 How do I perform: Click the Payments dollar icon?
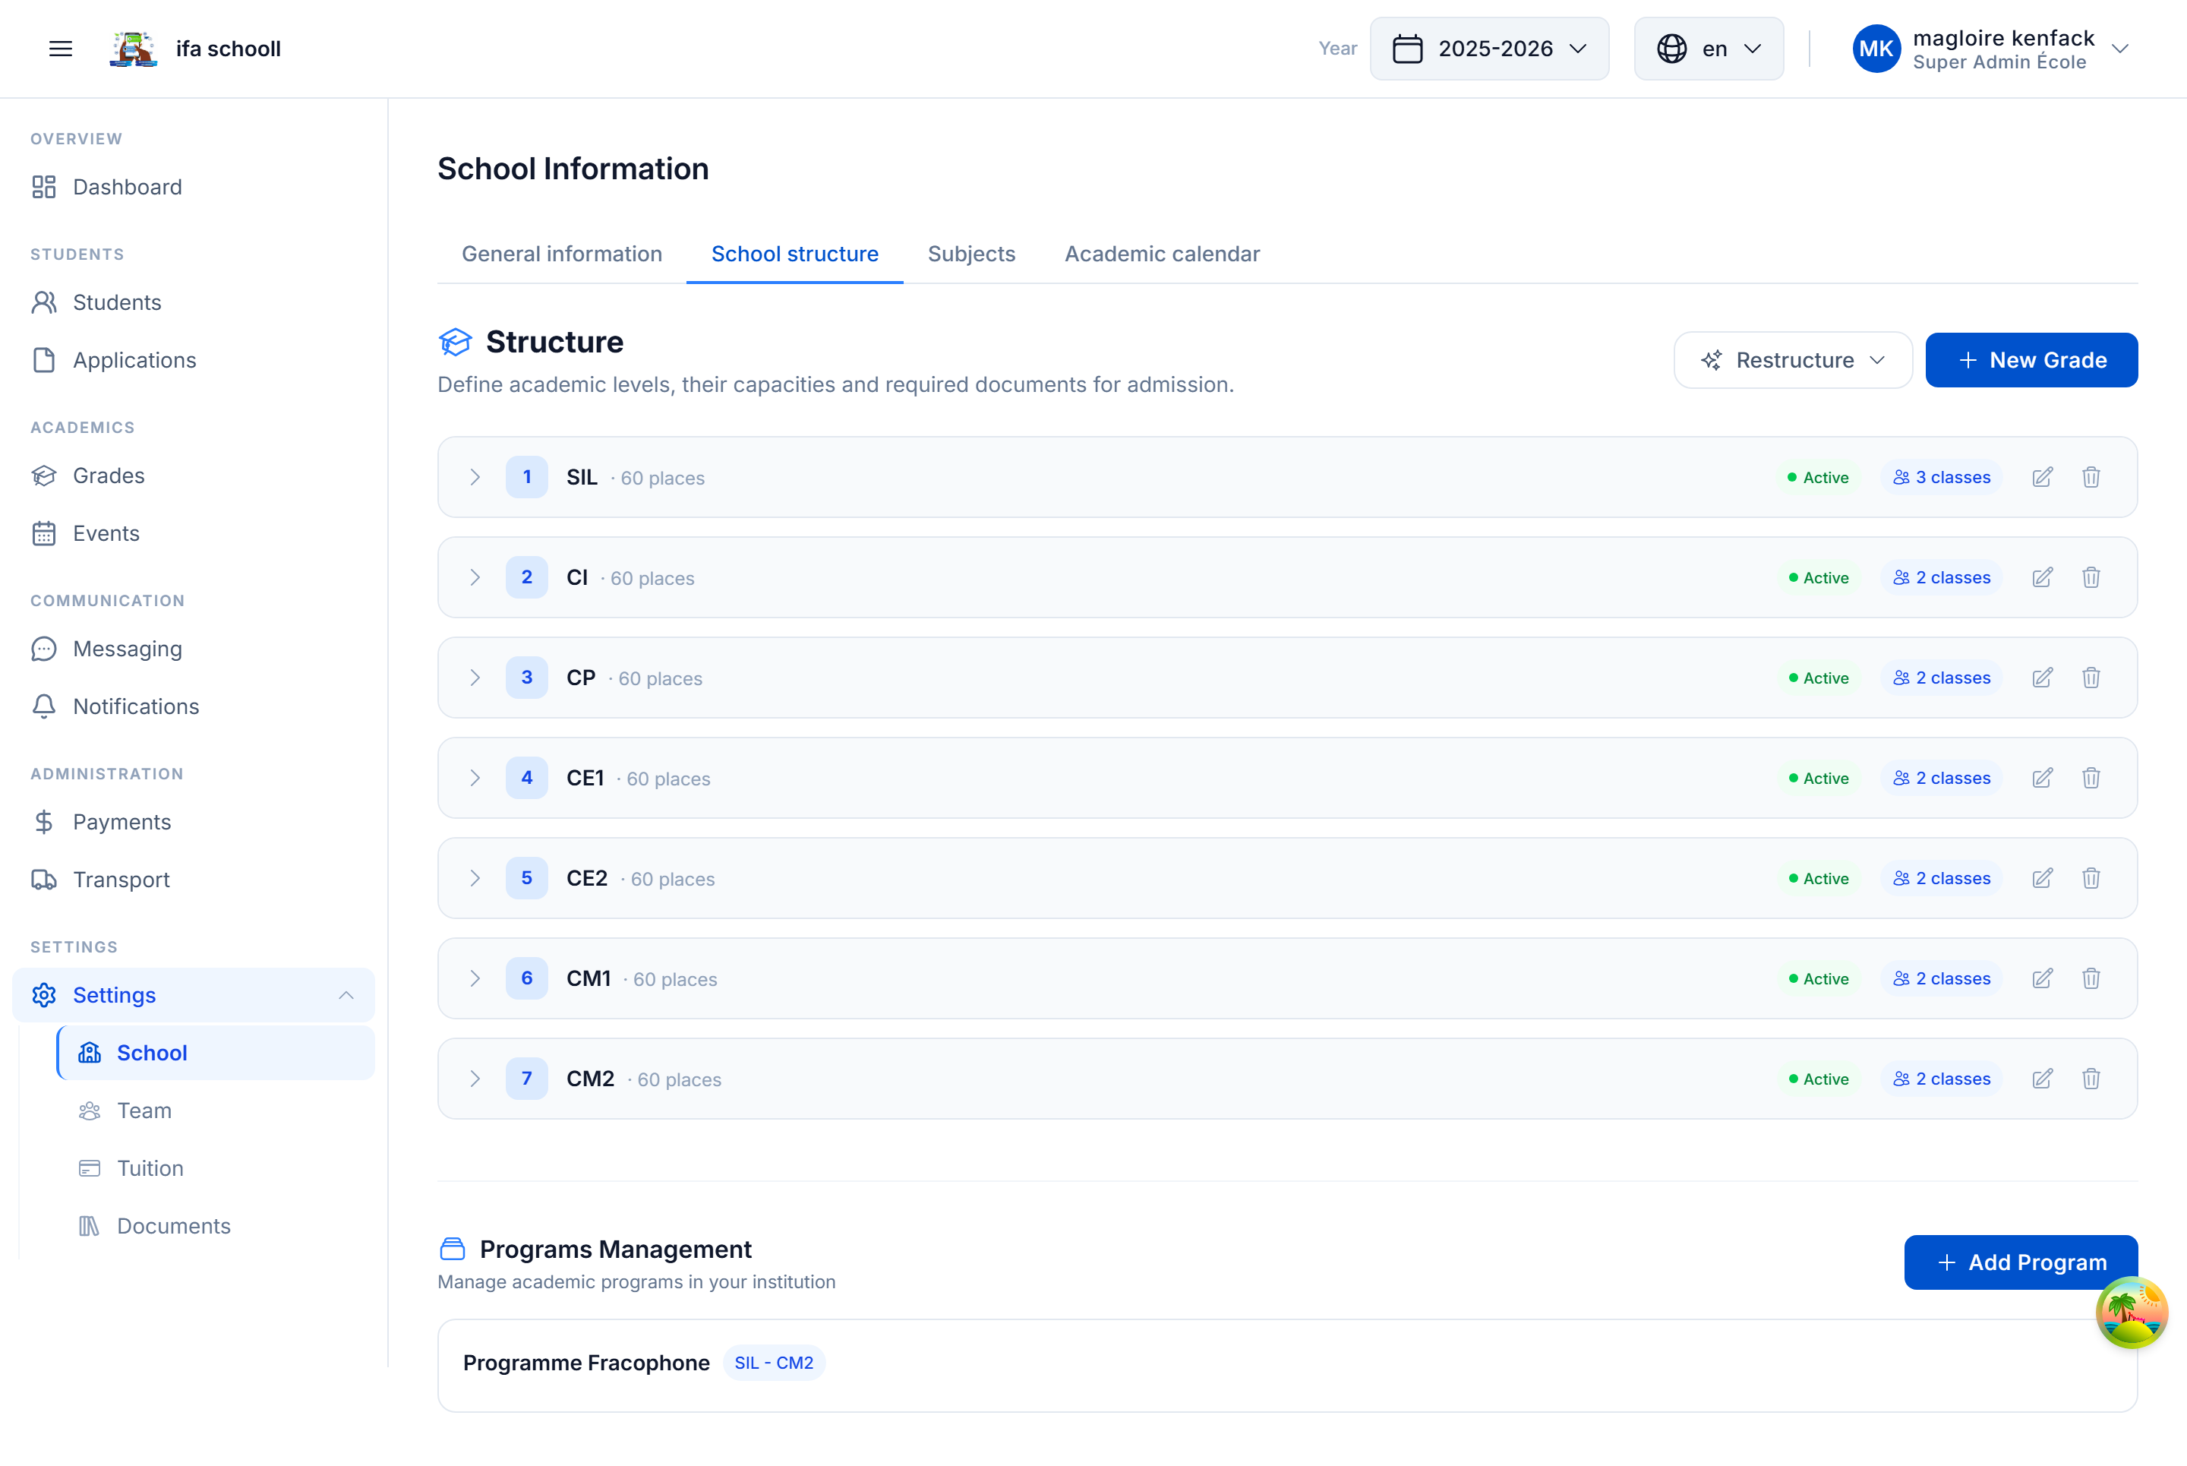click(x=44, y=822)
